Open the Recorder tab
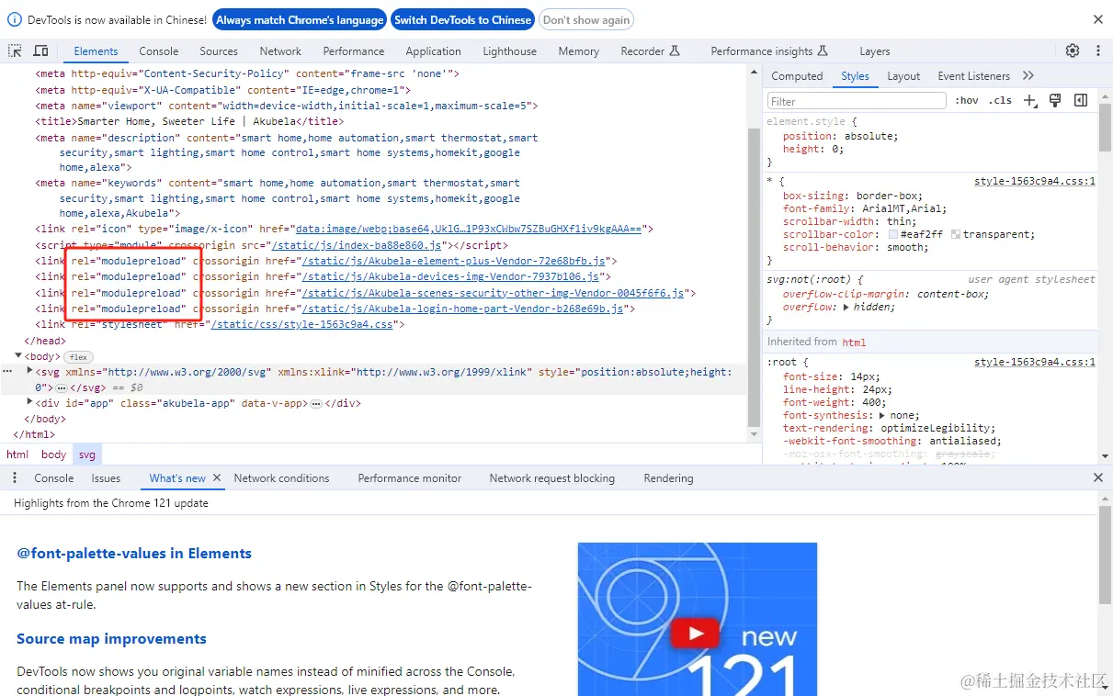Screen dimensions: 1113x696 (650, 51)
